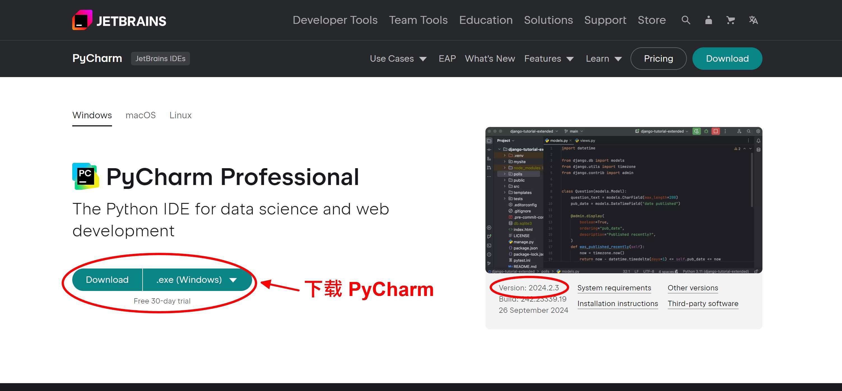Open the shopping cart icon
842x391 pixels.
[x=731, y=20]
